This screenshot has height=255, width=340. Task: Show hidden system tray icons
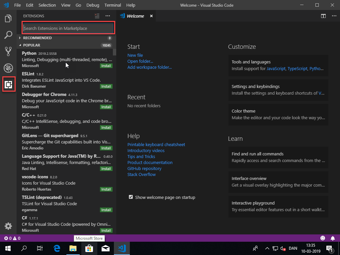(x=267, y=248)
